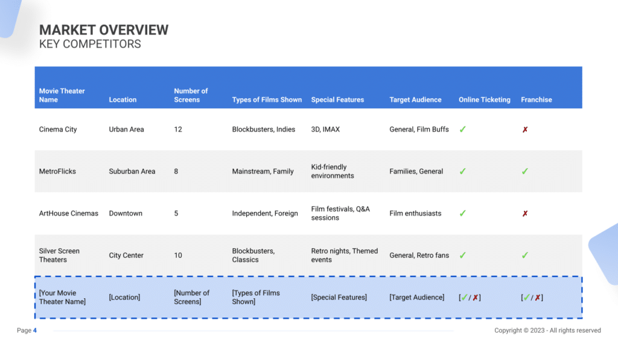Click the Target Audience column header

tap(415, 99)
